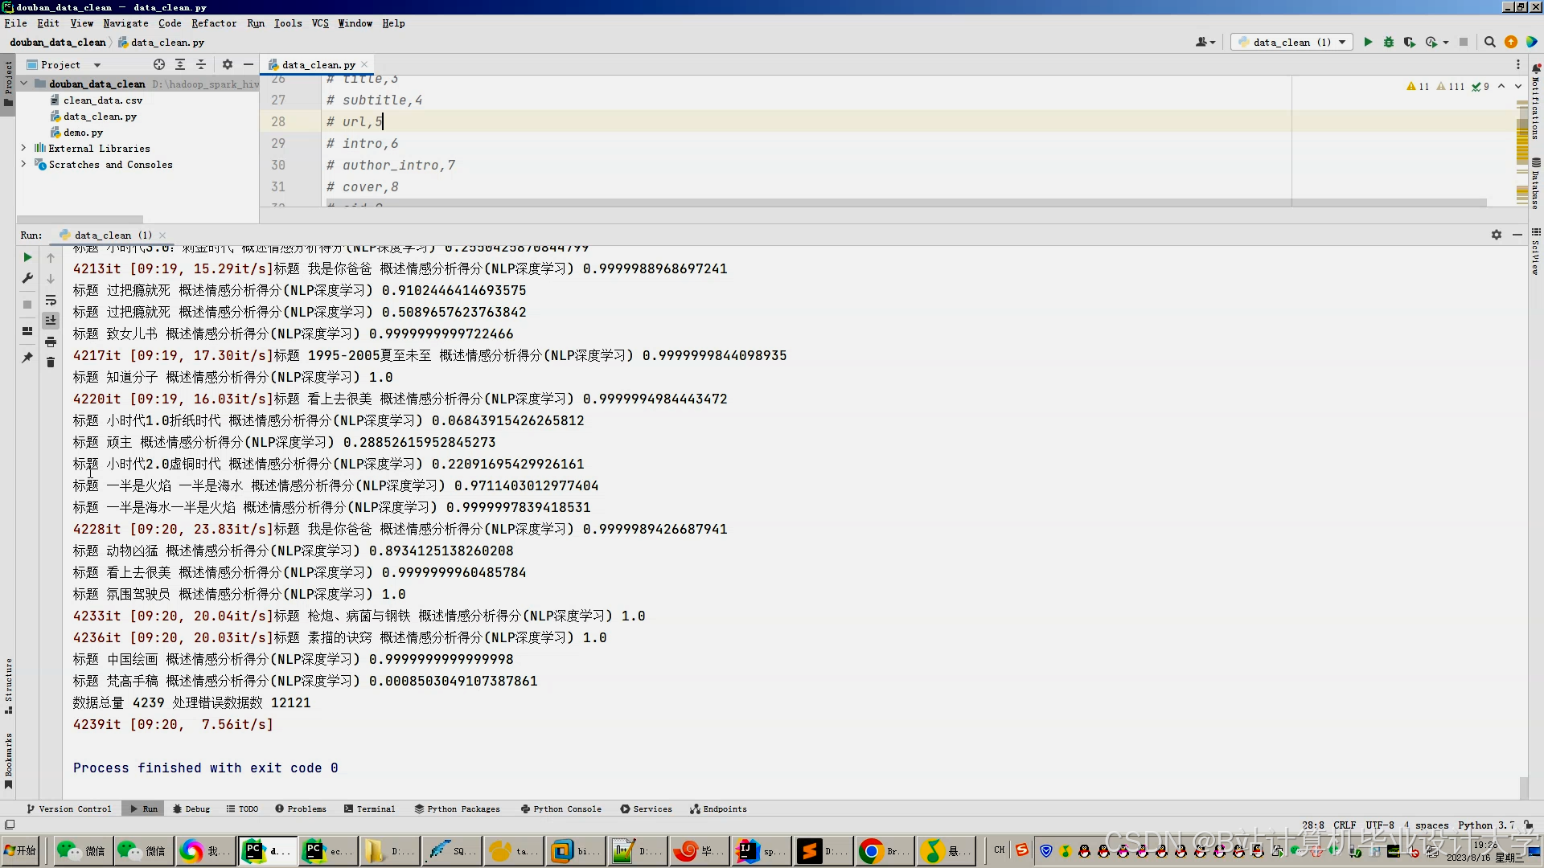Toggle scroll-to-end in the console
The width and height of the screenshot is (1544, 868).
point(51,319)
